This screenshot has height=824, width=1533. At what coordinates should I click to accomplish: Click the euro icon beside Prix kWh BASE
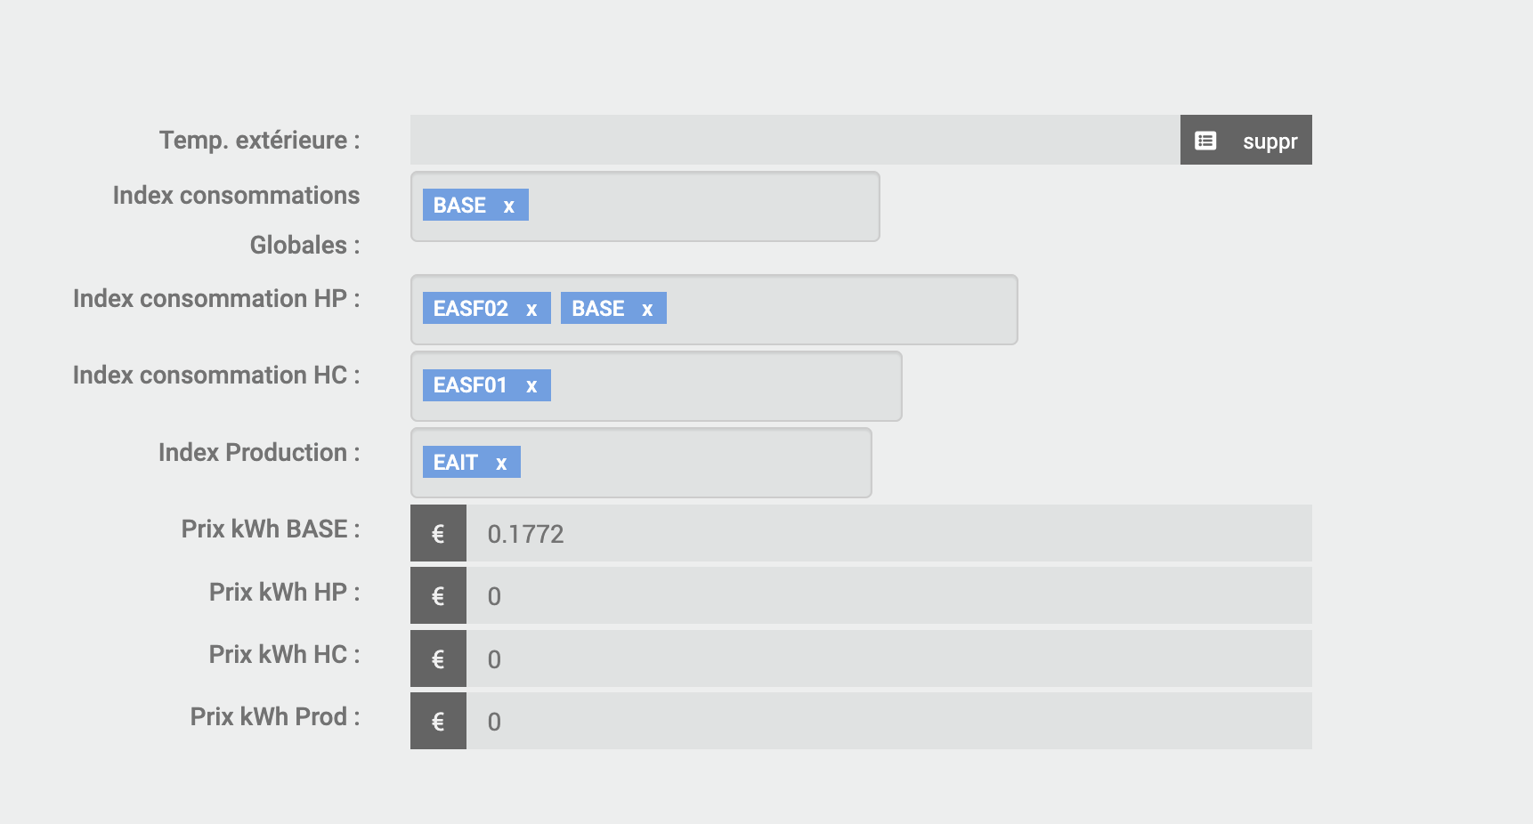(x=438, y=534)
